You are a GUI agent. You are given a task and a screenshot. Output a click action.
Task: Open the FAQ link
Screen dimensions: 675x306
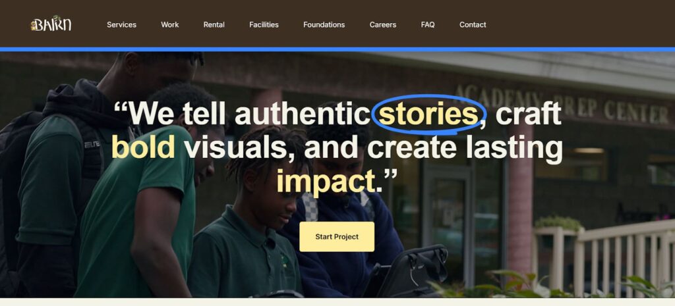click(427, 24)
